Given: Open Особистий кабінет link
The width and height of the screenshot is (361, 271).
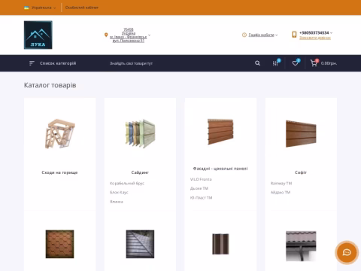Looking at the screenshot, I should point(82,8).
